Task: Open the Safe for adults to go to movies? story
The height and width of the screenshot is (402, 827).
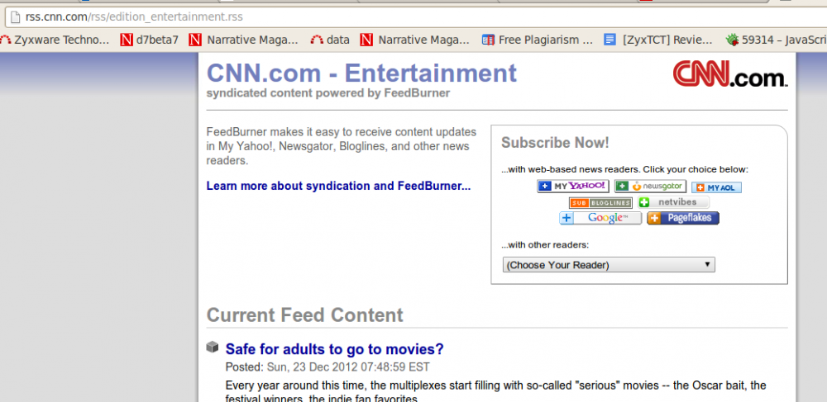Action: (x=334, y=349)
